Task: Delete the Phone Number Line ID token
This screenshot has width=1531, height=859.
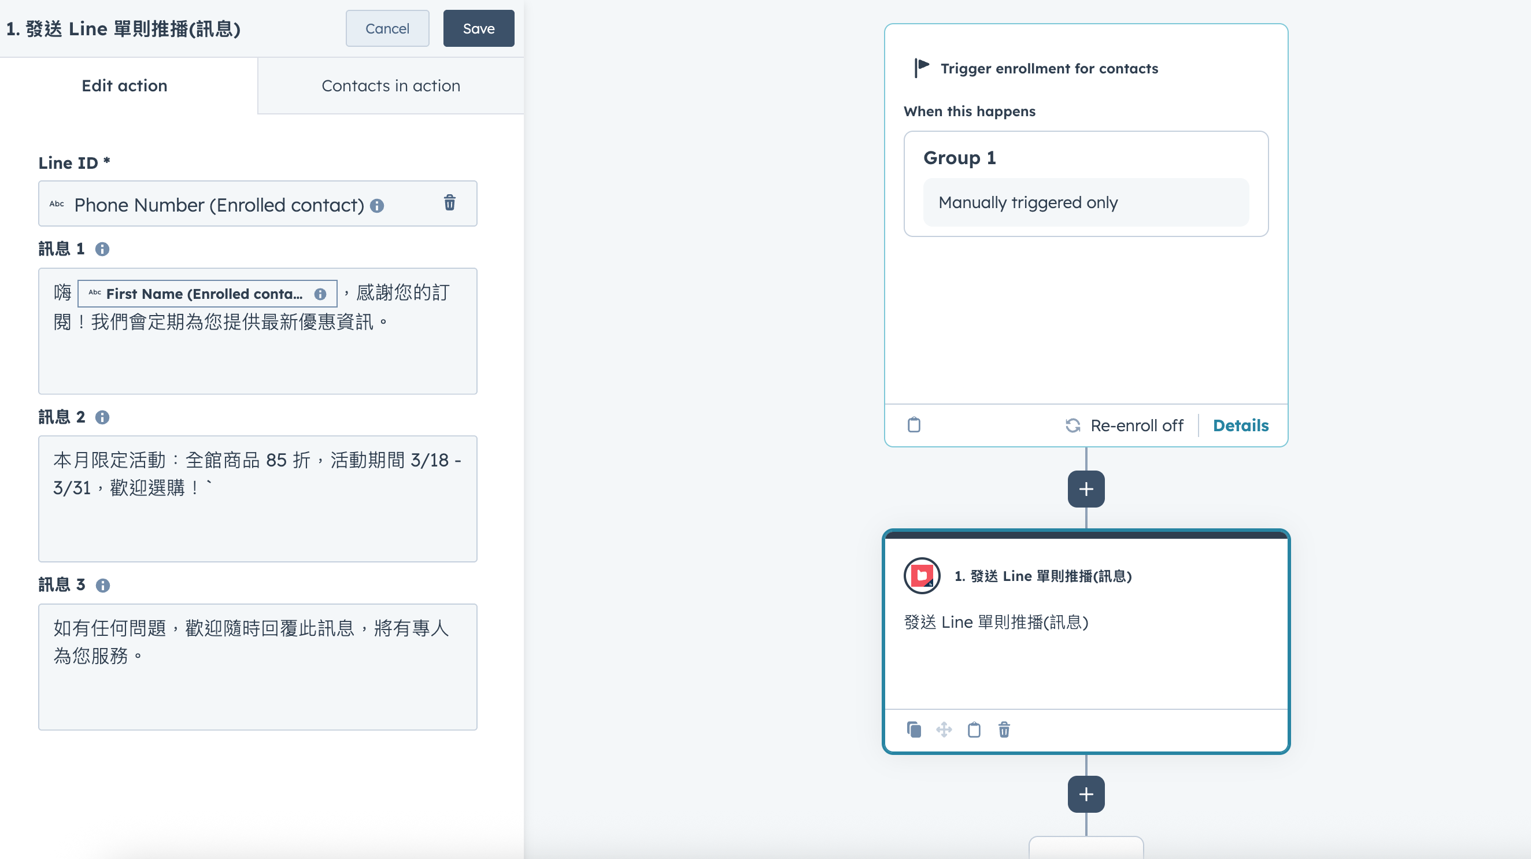Action: click(449, 203)
